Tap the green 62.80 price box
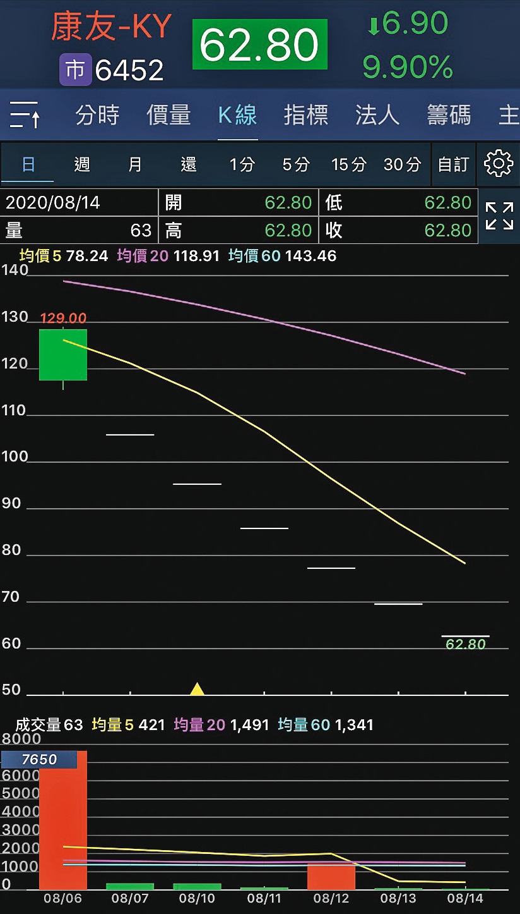This screenshot has height=914, width=520. click(260, 44)
